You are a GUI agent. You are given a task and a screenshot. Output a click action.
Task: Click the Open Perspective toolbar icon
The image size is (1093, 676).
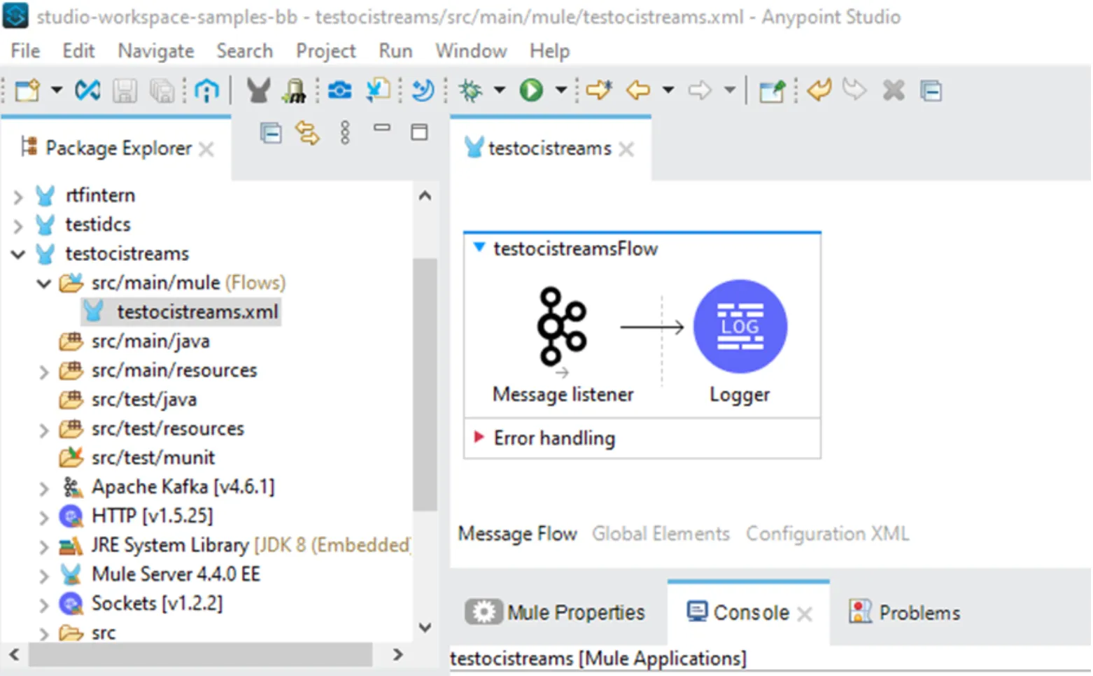[x=773, y=90]
